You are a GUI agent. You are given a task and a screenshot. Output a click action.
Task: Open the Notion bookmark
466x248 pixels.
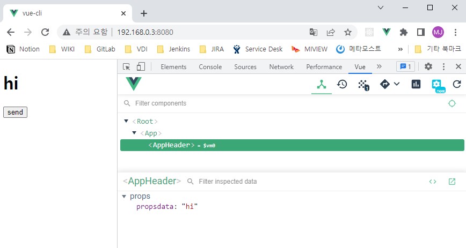pyautogui.click(x=23, y=49)
